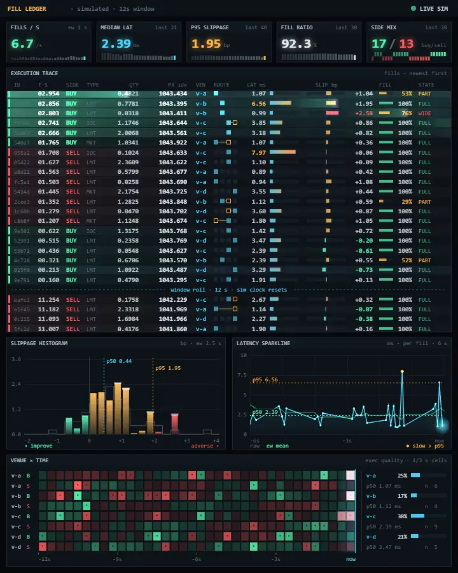Click the 7.97 latency value
Screen dimensions: 458x573
(x=259, y=152)
